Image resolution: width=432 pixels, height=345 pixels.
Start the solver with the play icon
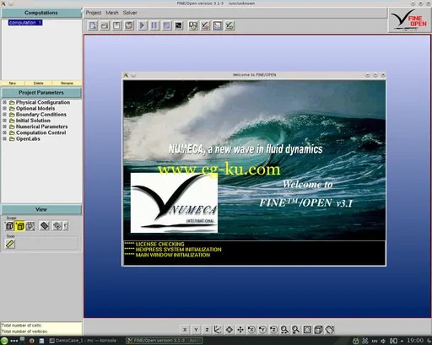pos(142,25)
